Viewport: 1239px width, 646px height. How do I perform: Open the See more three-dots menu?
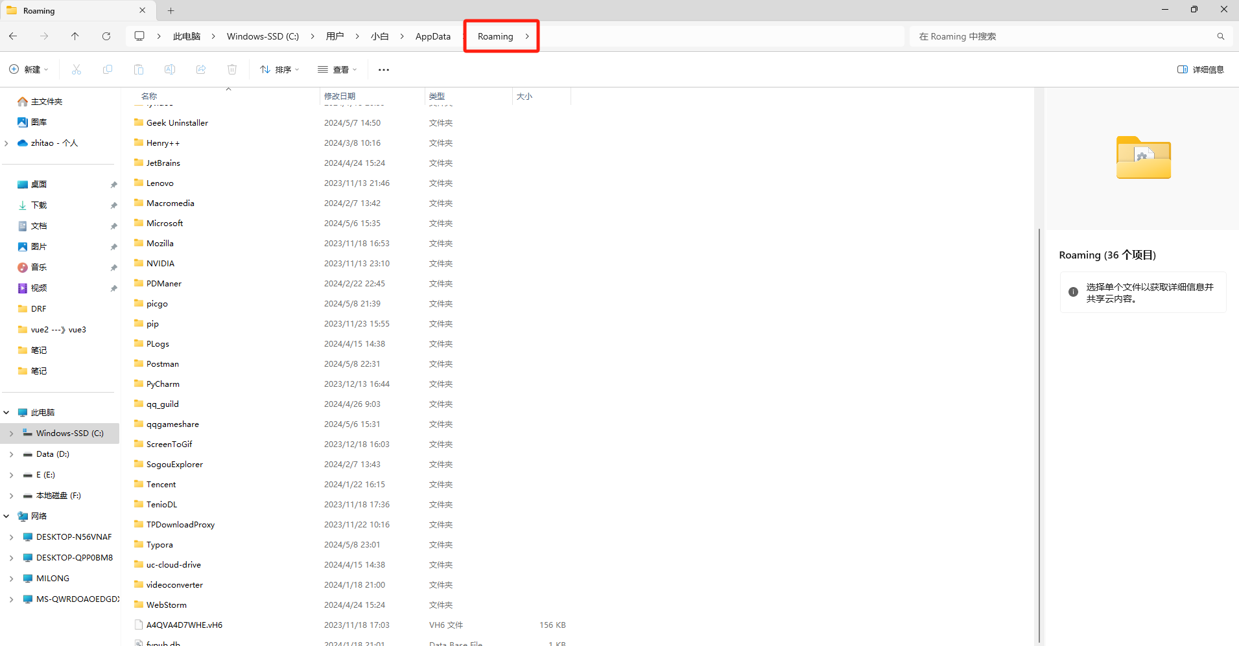(x=384, y=69)
